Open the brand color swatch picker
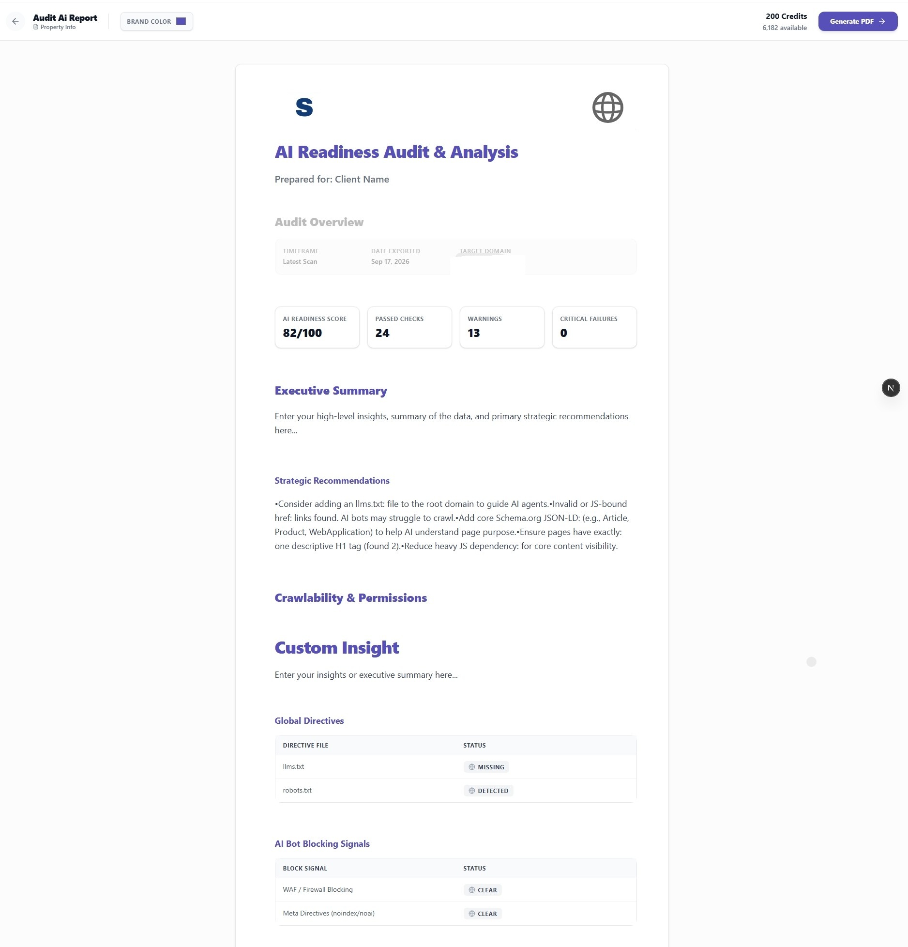Viewport: 908px width, 947px height. 181,21
